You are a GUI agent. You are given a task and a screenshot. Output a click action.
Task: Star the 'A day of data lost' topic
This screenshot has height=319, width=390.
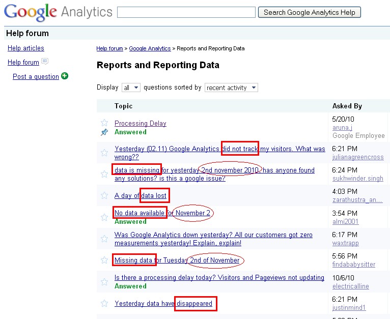tap(104, 195)
